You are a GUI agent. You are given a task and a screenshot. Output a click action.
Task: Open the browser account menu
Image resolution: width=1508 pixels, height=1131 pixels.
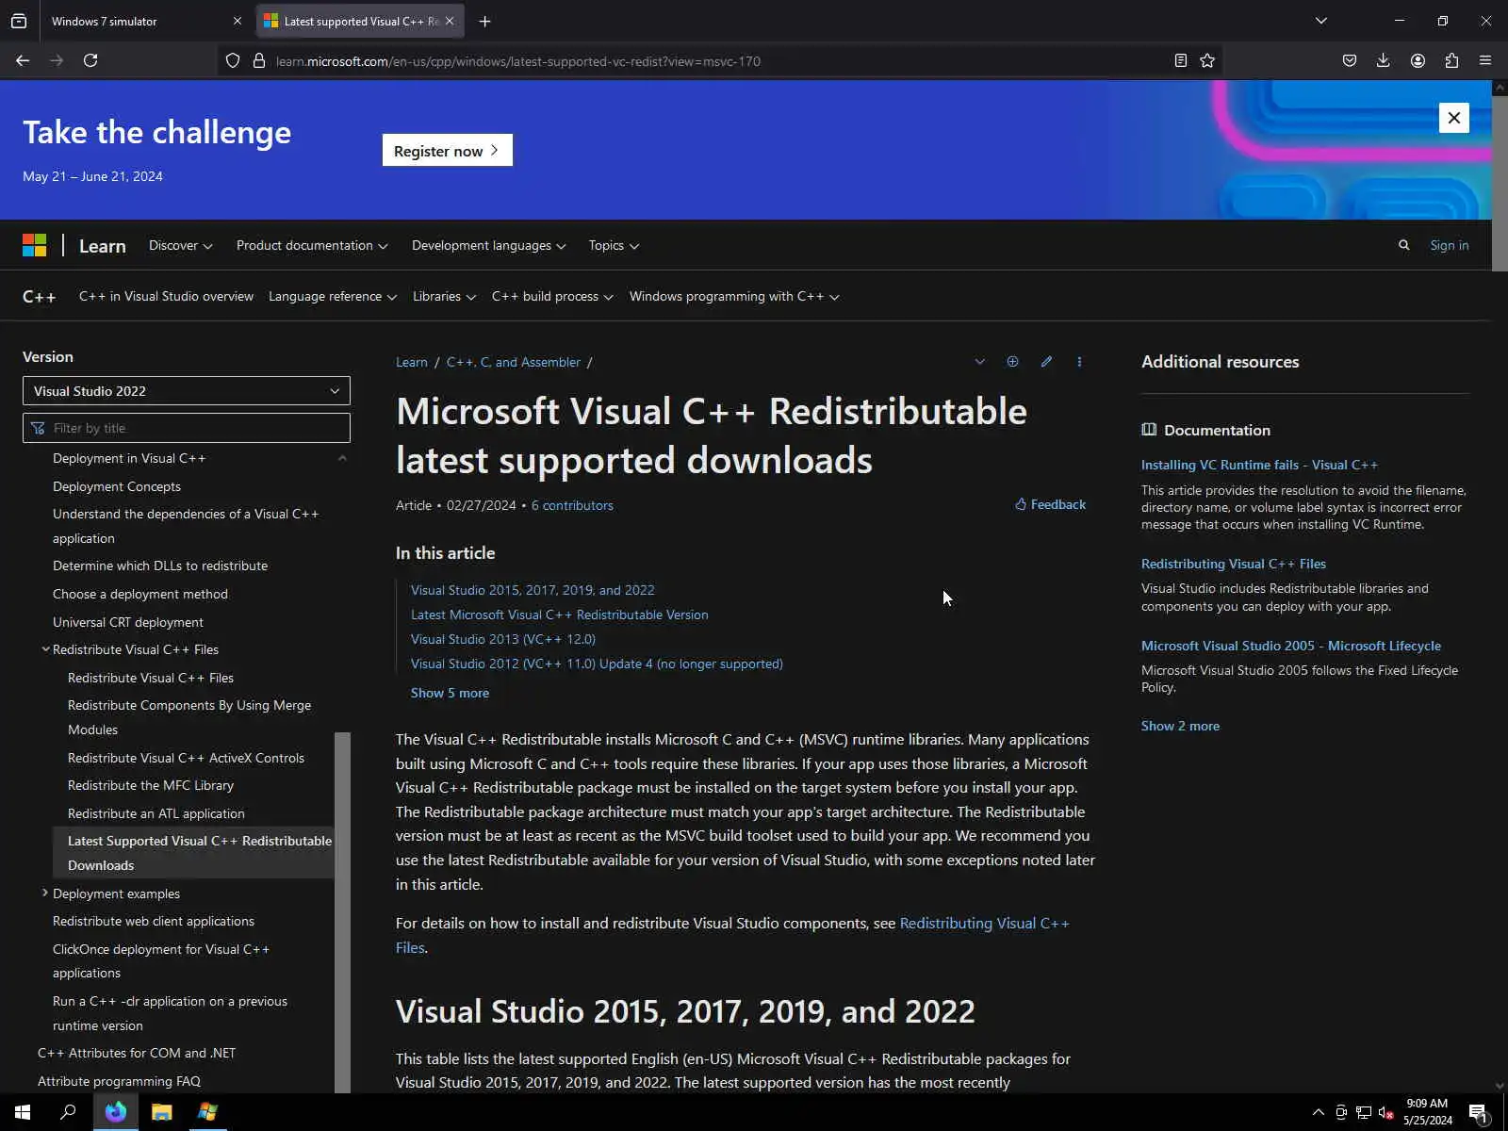coord(1418,60)
